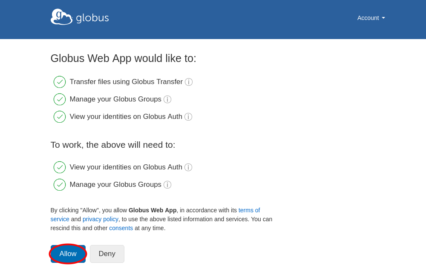Open the terms of service link

coord(249,210)
